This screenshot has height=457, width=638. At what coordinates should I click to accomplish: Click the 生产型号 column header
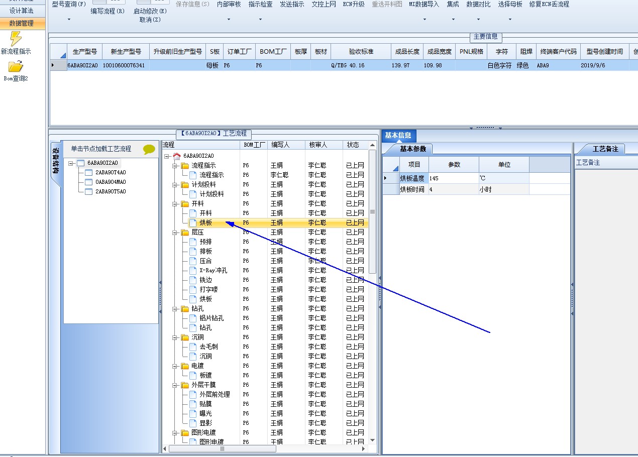[84, 52]
